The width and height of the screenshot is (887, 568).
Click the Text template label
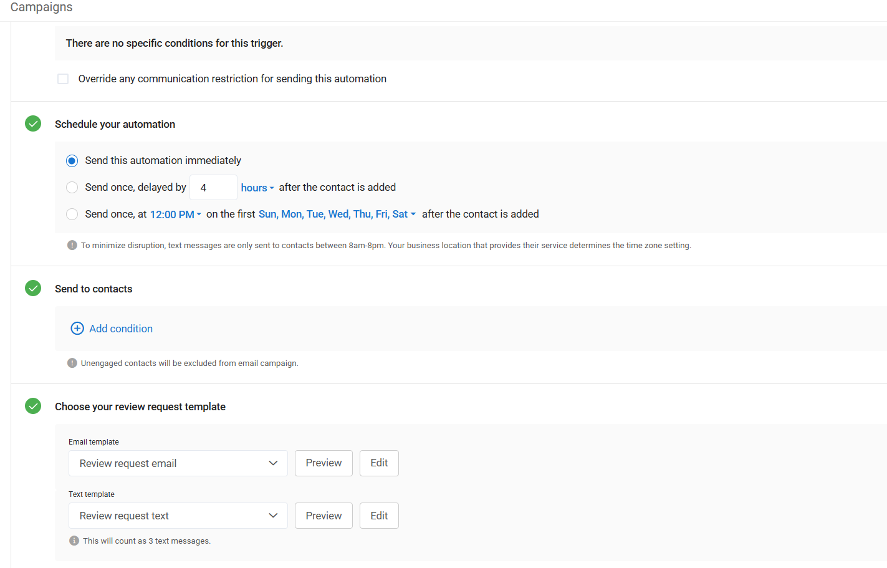pyautogui.click(x=92, y=494)
